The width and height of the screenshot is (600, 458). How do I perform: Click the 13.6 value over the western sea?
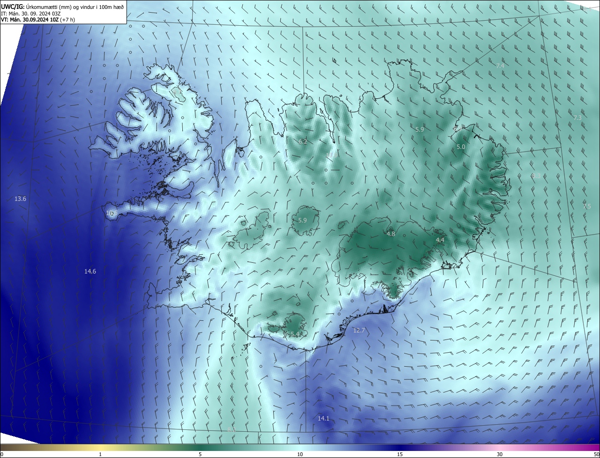[x=20, y=199]
